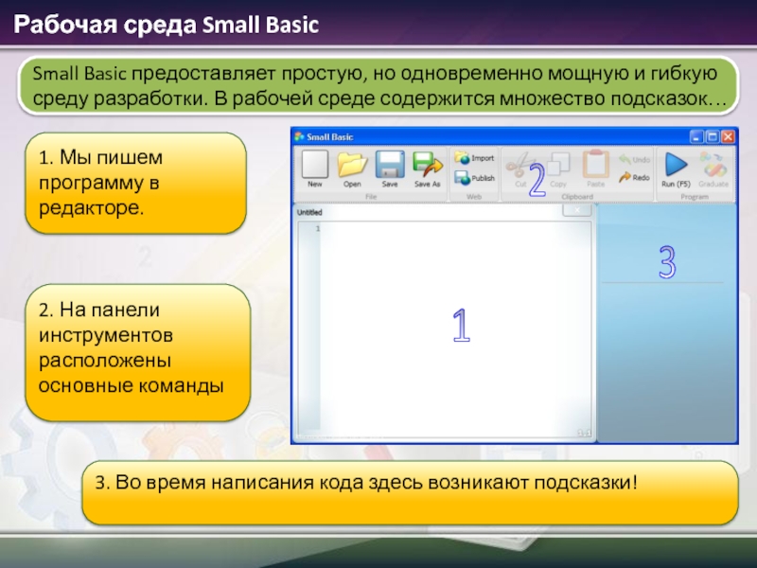This screenshot has height=568, width=757.
Task: Import a program from the web
Action: 474,158
